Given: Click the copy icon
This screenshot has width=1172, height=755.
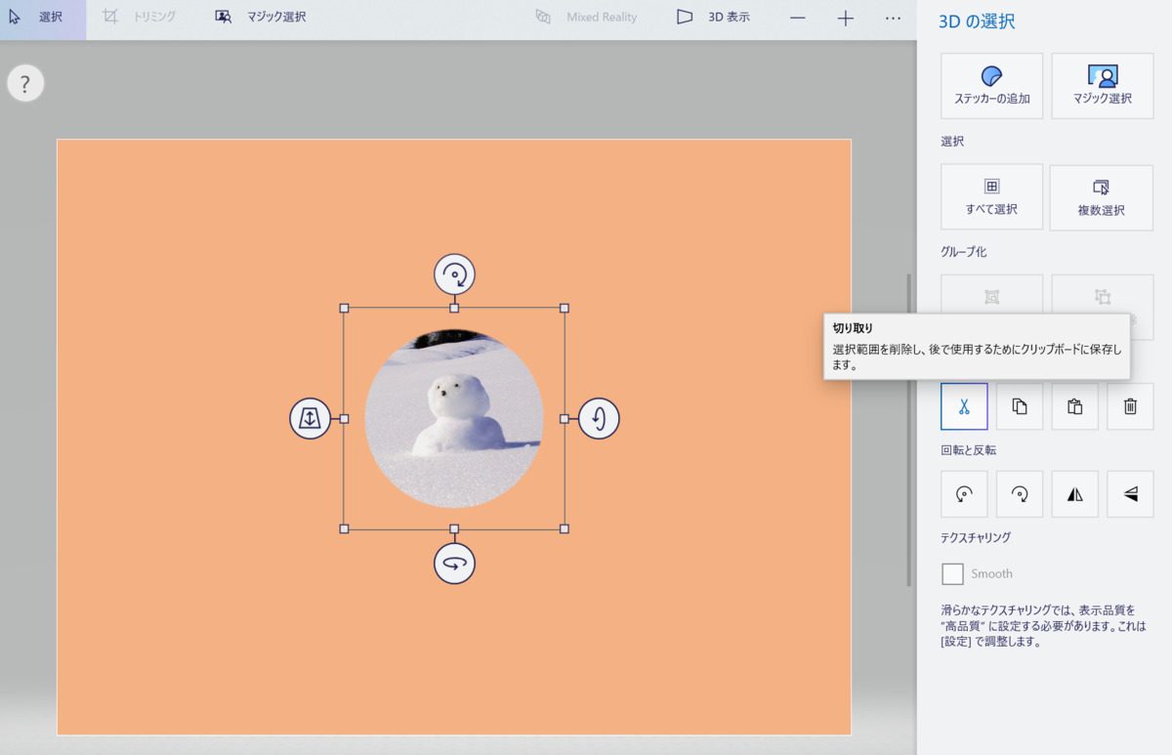Looking at the screenshot, I should coord(1020,406).
